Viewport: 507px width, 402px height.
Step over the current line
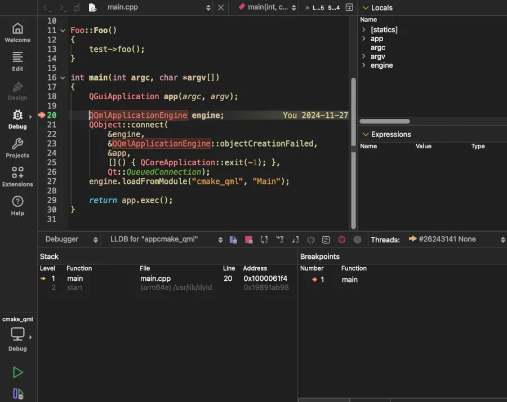click(x=264, y=239)
